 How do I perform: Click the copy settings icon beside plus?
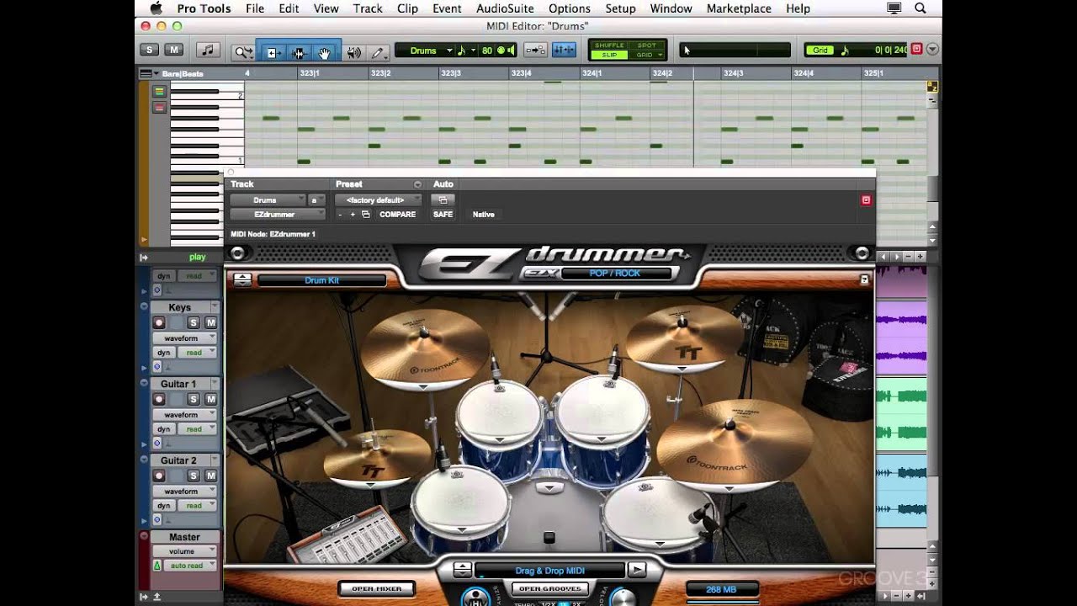(x=365, y=215)
